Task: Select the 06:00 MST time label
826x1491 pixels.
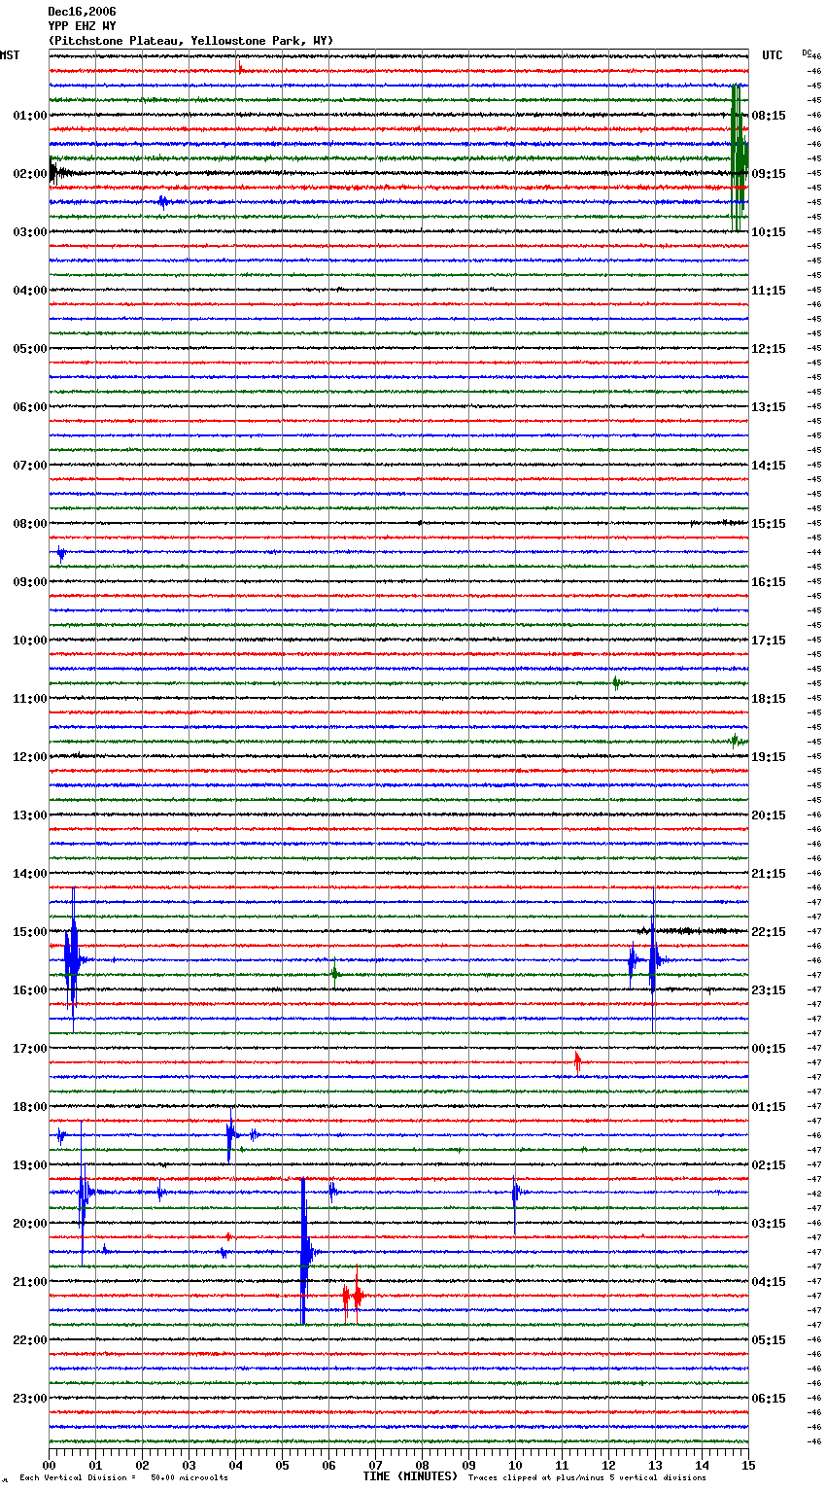Action: pyautogui.click(x=30, y=407)
